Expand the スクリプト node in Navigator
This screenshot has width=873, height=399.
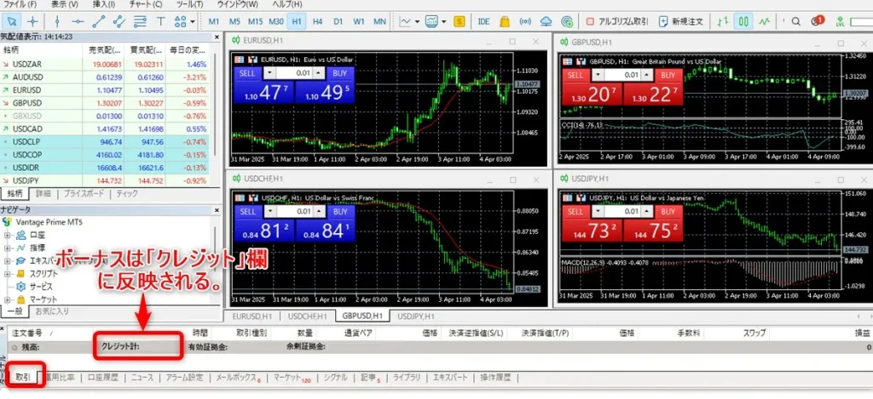pos(8,273)
